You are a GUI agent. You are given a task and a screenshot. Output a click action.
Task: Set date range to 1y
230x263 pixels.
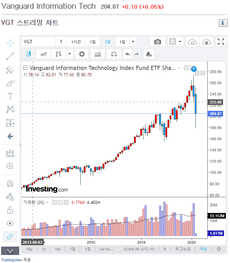point(44,249)
